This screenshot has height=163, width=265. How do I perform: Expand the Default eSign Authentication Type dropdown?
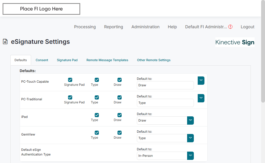click(190, 156)
